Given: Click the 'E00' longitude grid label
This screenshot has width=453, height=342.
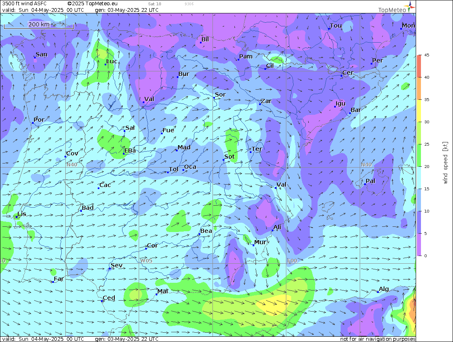Looking at the screenshot, I should 292,261.
